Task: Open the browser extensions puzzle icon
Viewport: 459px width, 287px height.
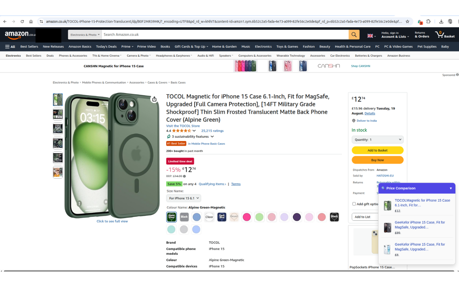Action: click(x=429, y=21)
